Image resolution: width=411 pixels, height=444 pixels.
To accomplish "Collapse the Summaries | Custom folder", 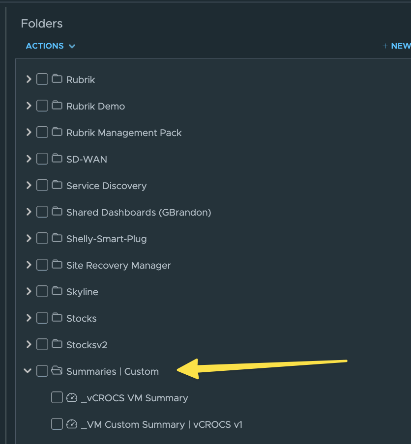I will point(28,371).
